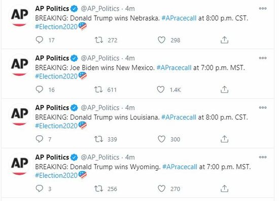The height and width of the screenshot is (201, 279).
Task: Open #Election2020 hashtag in New Mexico tweet
Action: click(x=56, y=76)
